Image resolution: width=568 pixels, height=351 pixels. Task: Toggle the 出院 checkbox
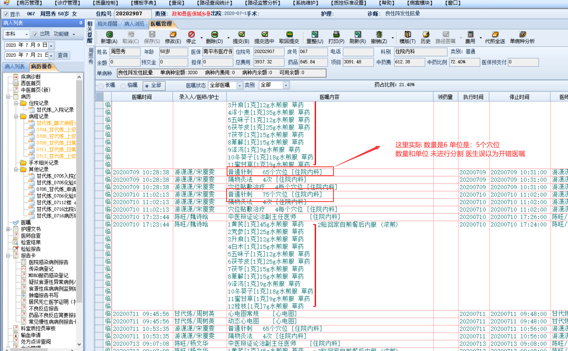pos(35,34)
